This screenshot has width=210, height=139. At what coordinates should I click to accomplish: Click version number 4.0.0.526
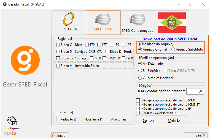(x=10, y=133)
